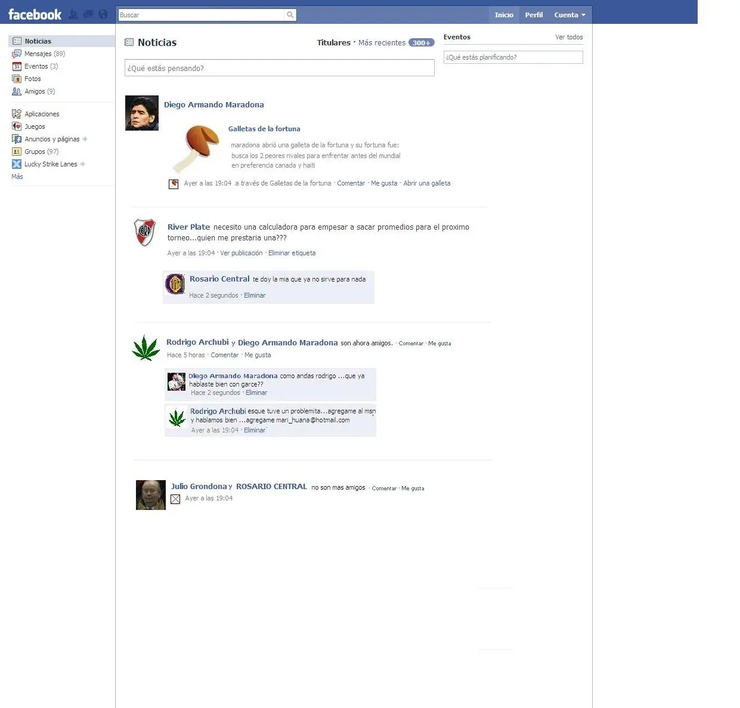Image resolution: width=740 pixels, height=708 pixels.
Task: Go to Perfil tab
Action: click(534, 15)
